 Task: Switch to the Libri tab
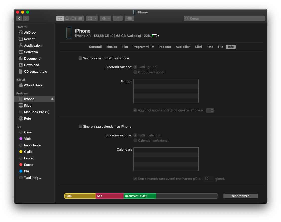[198, 47]
